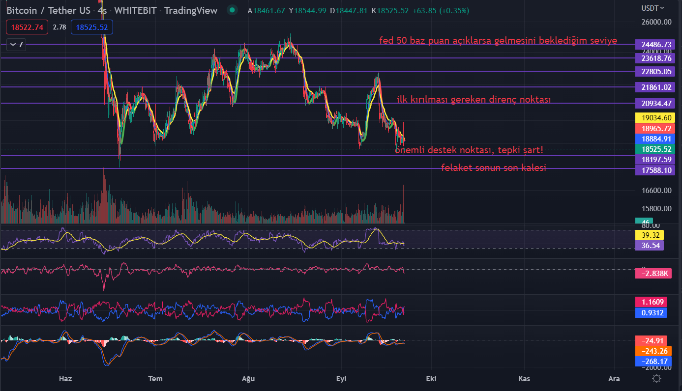Open the USDT currency dropdown
682x391 pixels.
pos(652,8)
